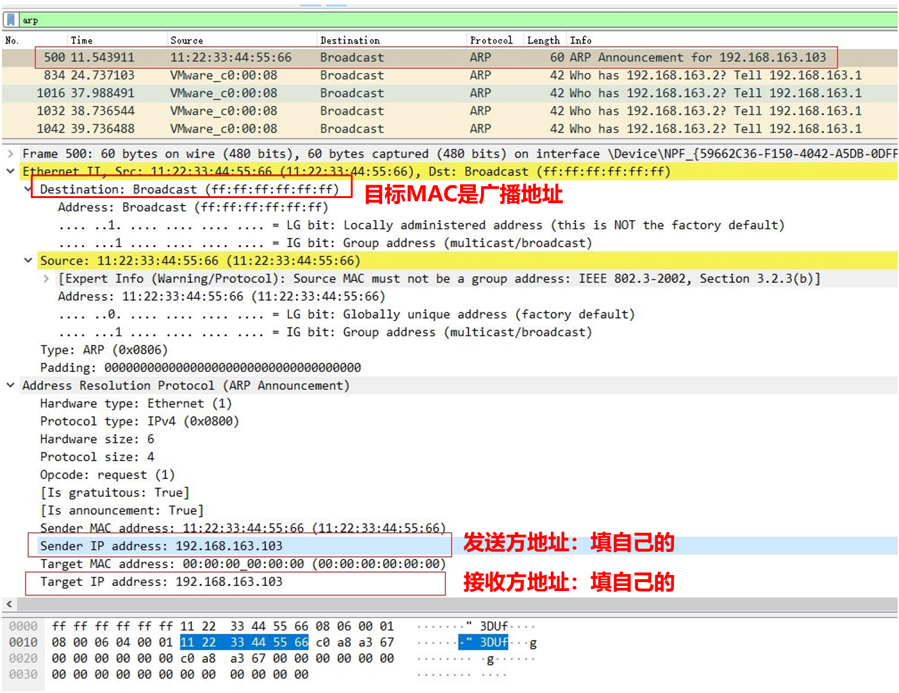Select packet number 1016 row

pyautogui.click(x=449, y=94)
